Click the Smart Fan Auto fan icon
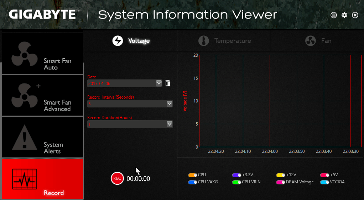 (24, 54)
